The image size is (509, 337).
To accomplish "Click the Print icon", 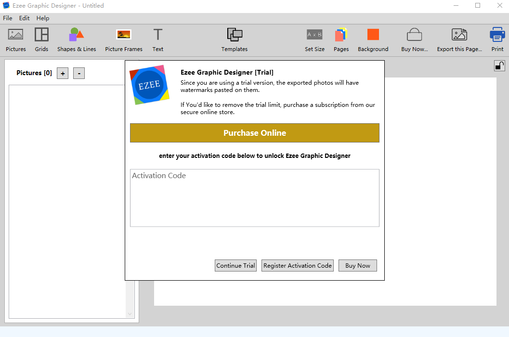I will [497, 34].
